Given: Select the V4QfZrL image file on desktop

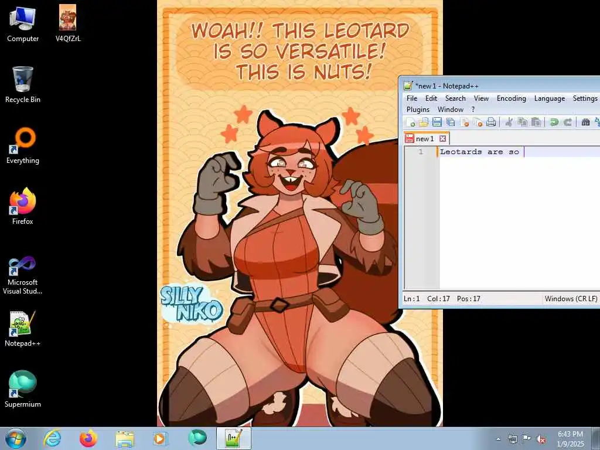Looking at the screenshot, I should point(68,23).
